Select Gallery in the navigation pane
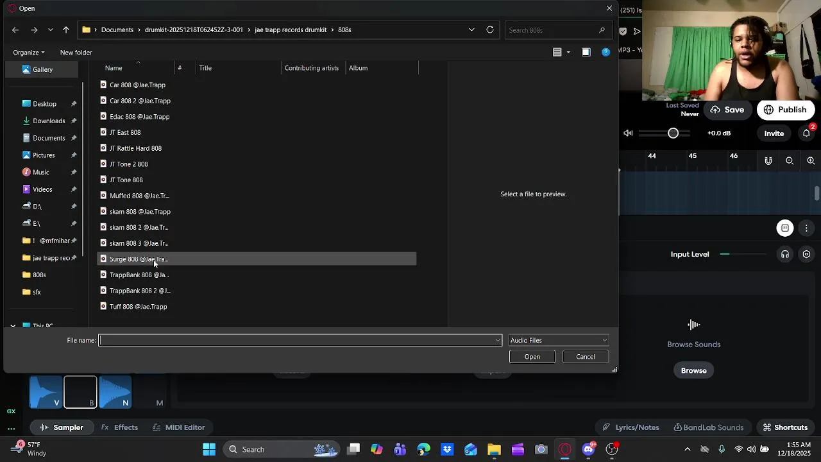This screenshot has width=821, height=462. coord(42,69)
